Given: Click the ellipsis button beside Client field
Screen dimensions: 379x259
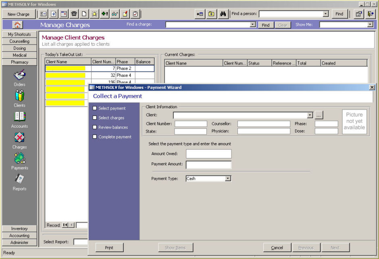Looking at the screenshot, I should pyautogui.click(x=319, y=115).
